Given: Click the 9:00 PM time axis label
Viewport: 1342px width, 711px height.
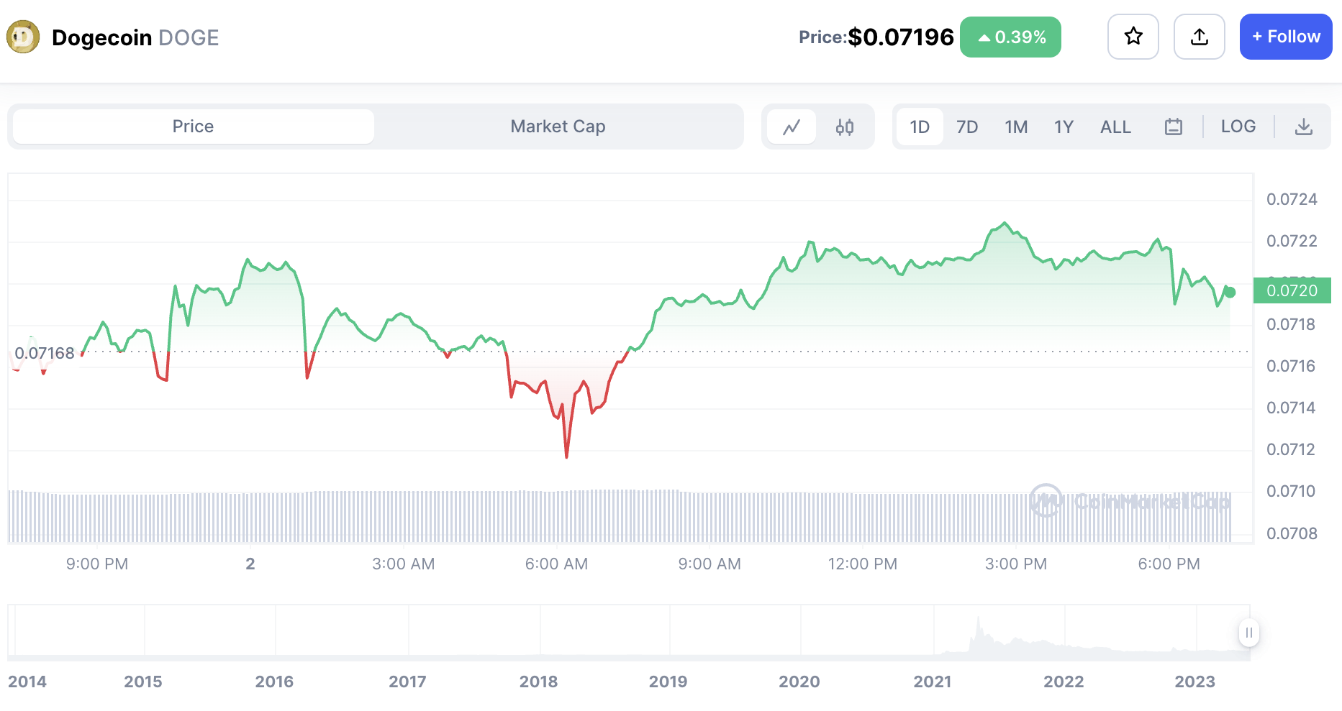Looking at the screenshot, I should (x=97, y=564).
